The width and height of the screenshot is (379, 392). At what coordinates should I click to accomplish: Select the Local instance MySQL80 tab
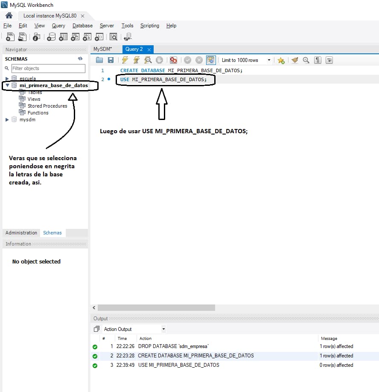click(x=50, y=16)
